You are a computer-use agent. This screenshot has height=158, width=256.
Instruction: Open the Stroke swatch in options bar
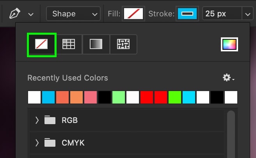(187, 14)
